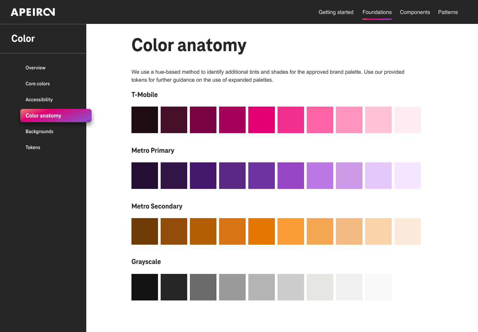Select the darkest Metro Primary purple swatch
Viewport: 478px width, 332px height.
click(145, 176)
